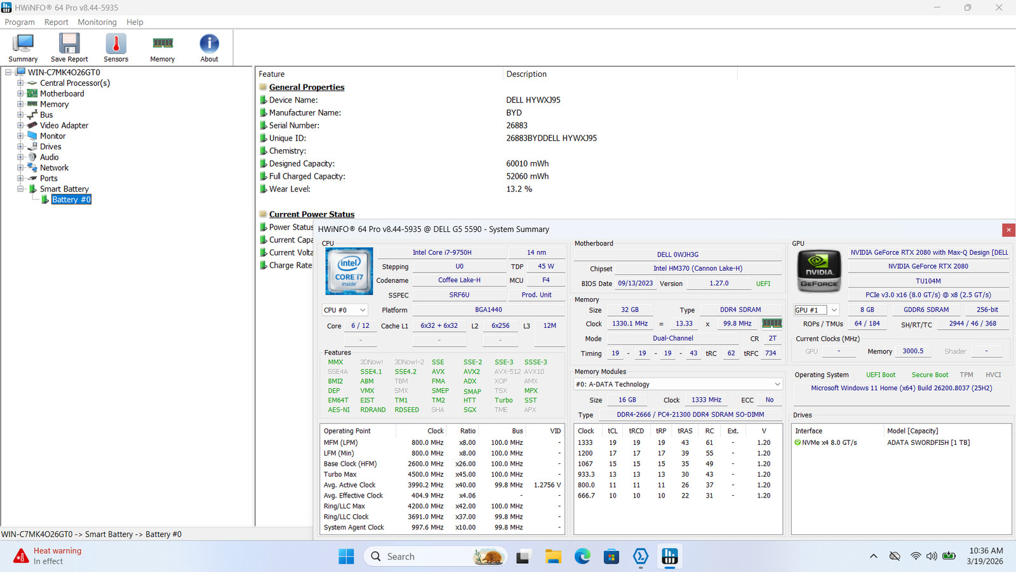Close the System Summary window

(x=1008, y=229)
